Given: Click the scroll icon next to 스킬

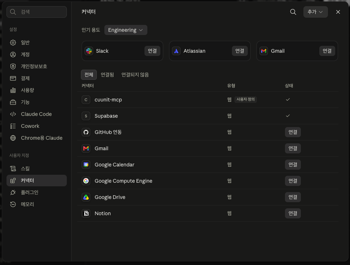Looking at the screenshot, I should coord(13,169).
